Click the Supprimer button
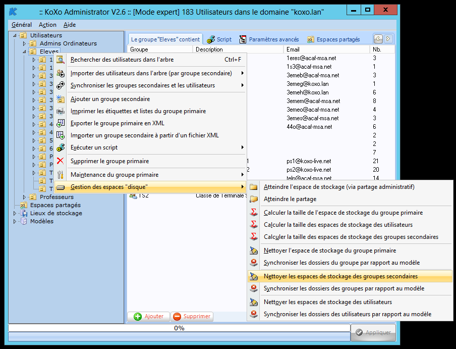Screen dimensions: 456x349 (x=192, y=316)
